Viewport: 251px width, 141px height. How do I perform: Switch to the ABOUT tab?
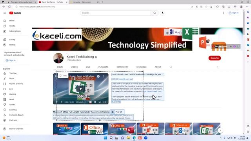pyautogui.click(x=158, y=67)
